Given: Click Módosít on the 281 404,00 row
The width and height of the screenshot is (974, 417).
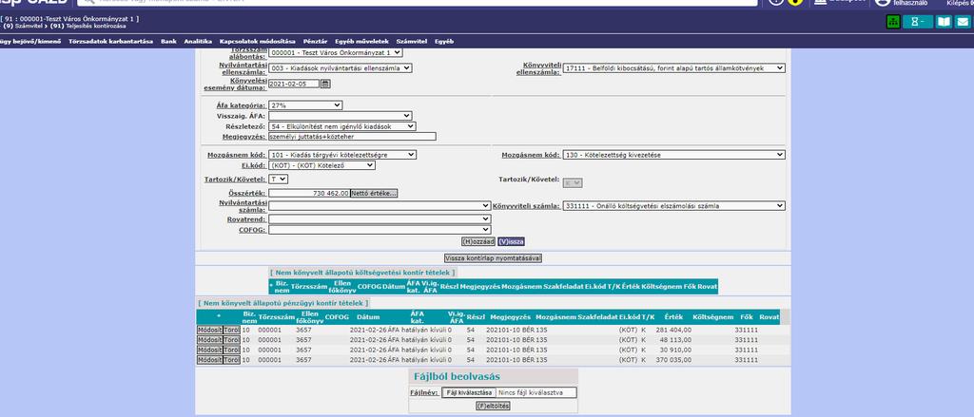Looking at the screenshot, I should (x=209, y=331).
